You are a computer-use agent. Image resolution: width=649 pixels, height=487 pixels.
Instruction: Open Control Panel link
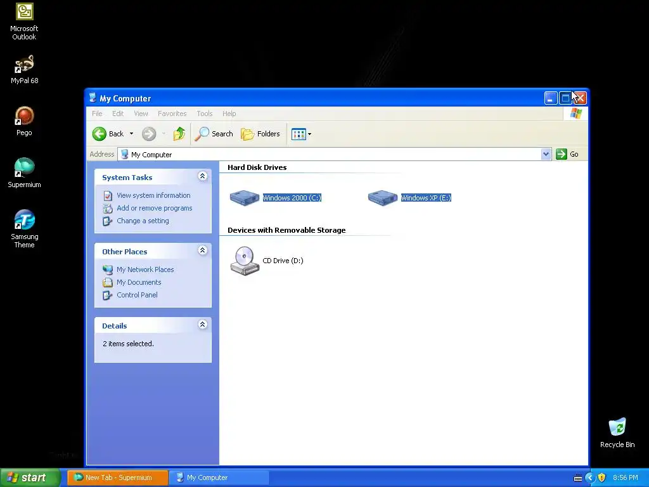tap(137, 295)
